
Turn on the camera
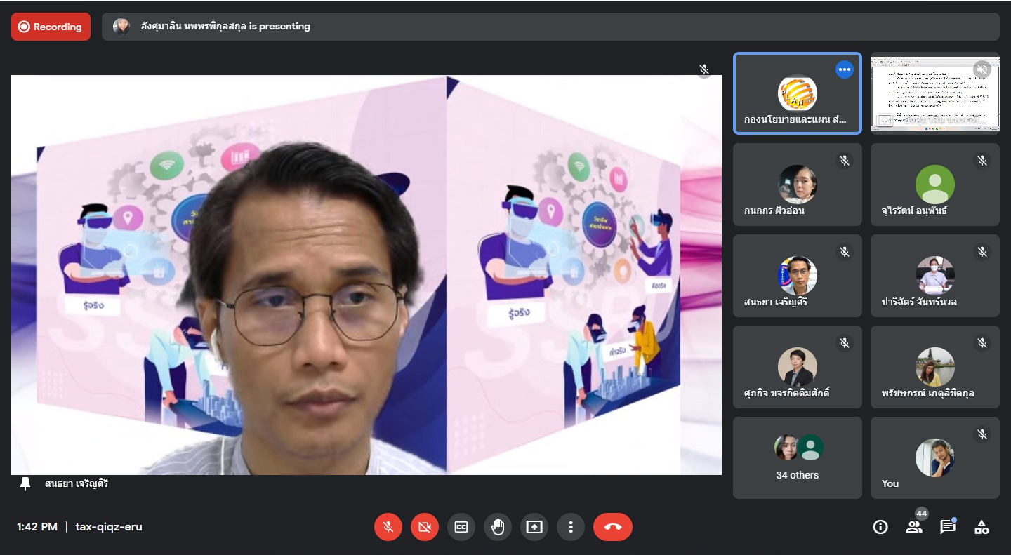[424, 527]
